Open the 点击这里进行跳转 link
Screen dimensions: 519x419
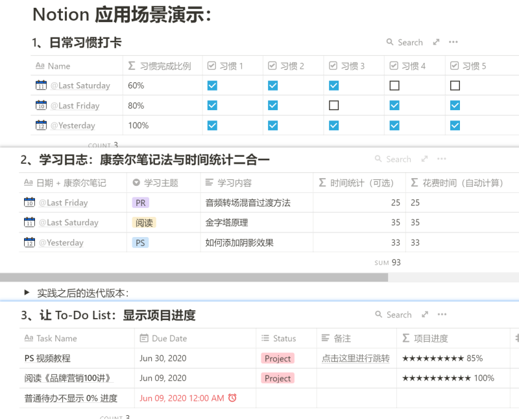click(356, 358)
